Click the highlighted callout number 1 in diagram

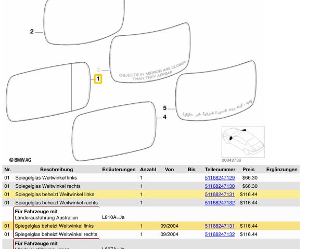(98, 79)
